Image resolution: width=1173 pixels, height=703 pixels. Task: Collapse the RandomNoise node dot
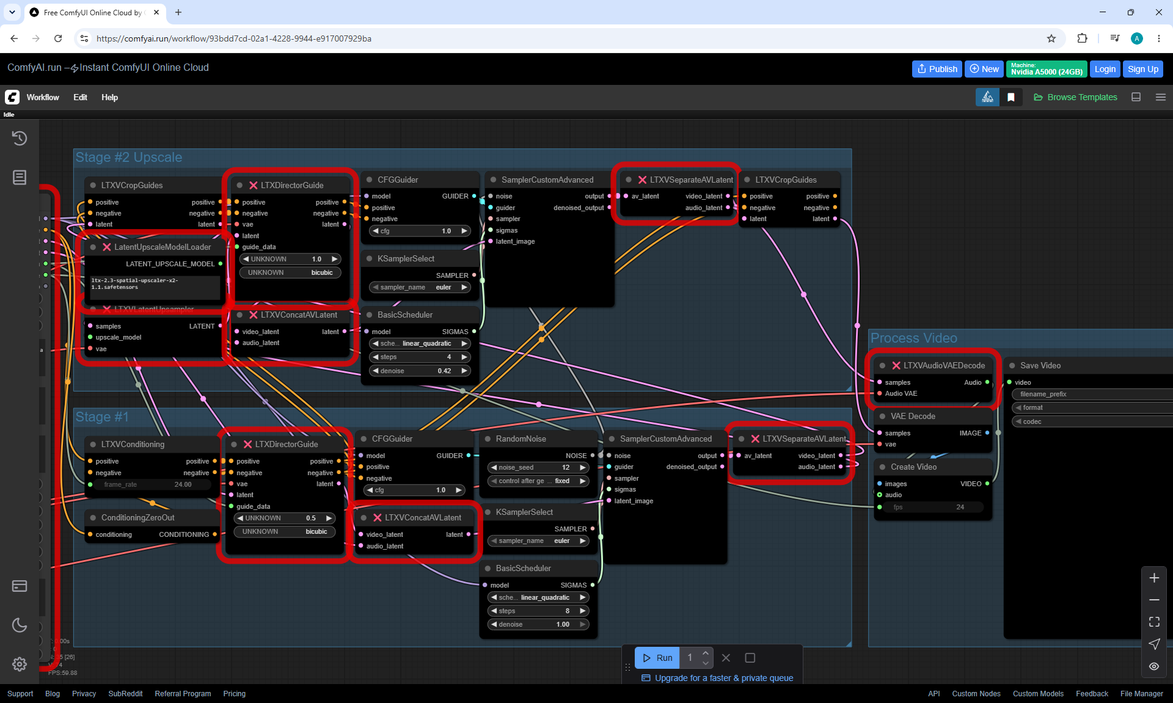tap(488, 439)
